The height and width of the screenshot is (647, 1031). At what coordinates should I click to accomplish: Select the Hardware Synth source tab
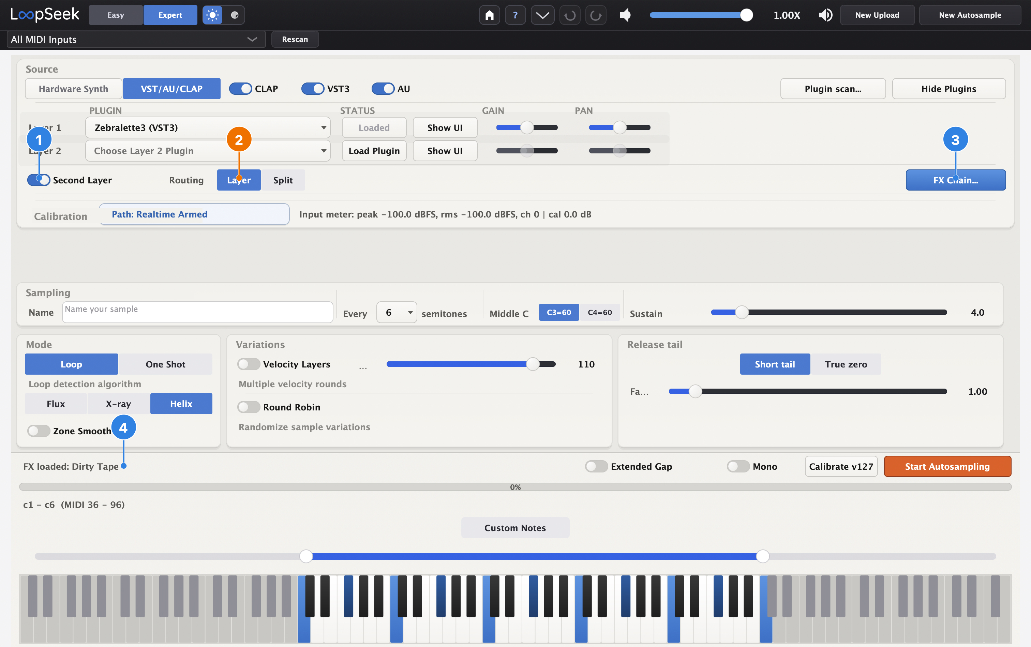74,89
